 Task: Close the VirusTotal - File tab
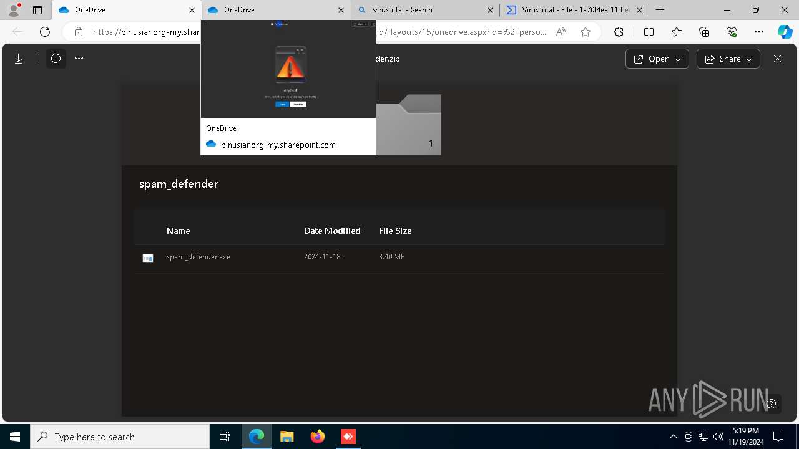[x=639, y=10]
